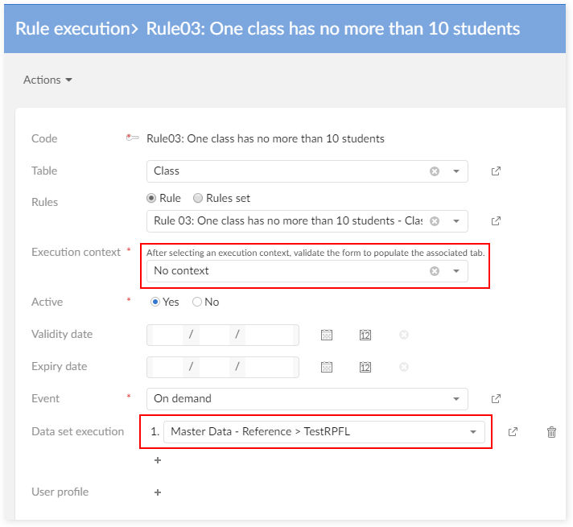
Task: Add another Data set execution entry
Action: click(x=158, y=460)
